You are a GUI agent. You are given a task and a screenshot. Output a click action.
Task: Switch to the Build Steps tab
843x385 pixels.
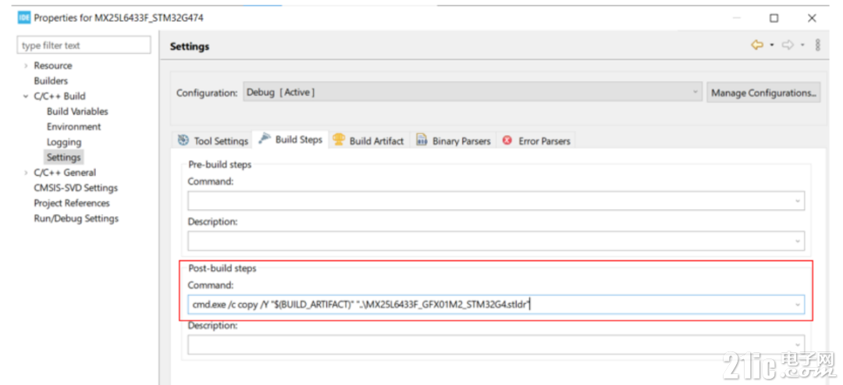(291, 139)
